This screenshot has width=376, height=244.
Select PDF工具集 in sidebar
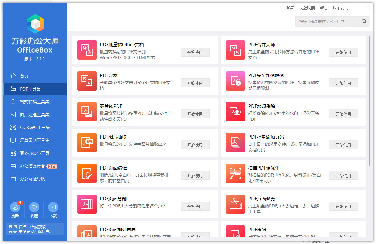pos(35,89)
